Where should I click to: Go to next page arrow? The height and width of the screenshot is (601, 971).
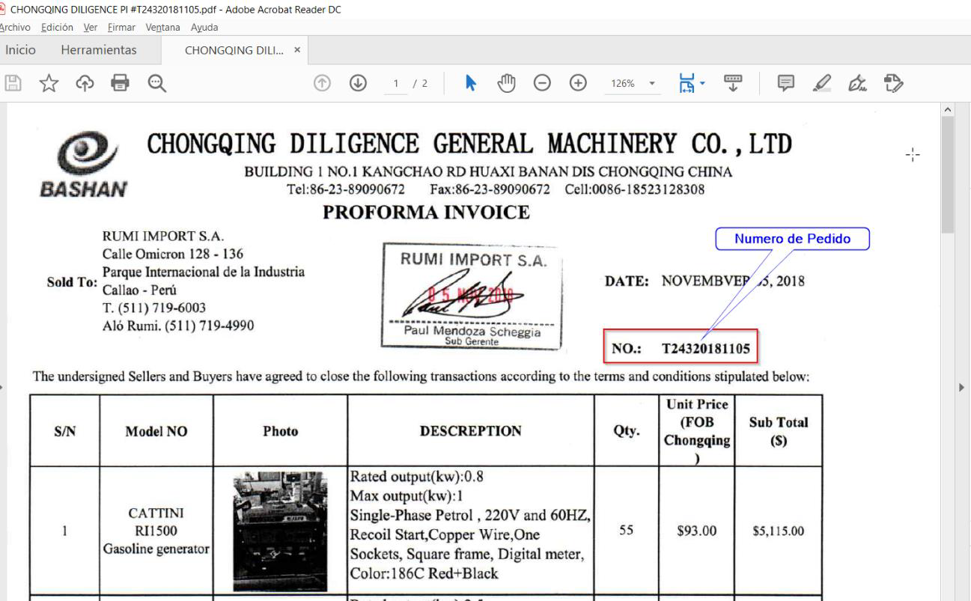coord(359,84)
